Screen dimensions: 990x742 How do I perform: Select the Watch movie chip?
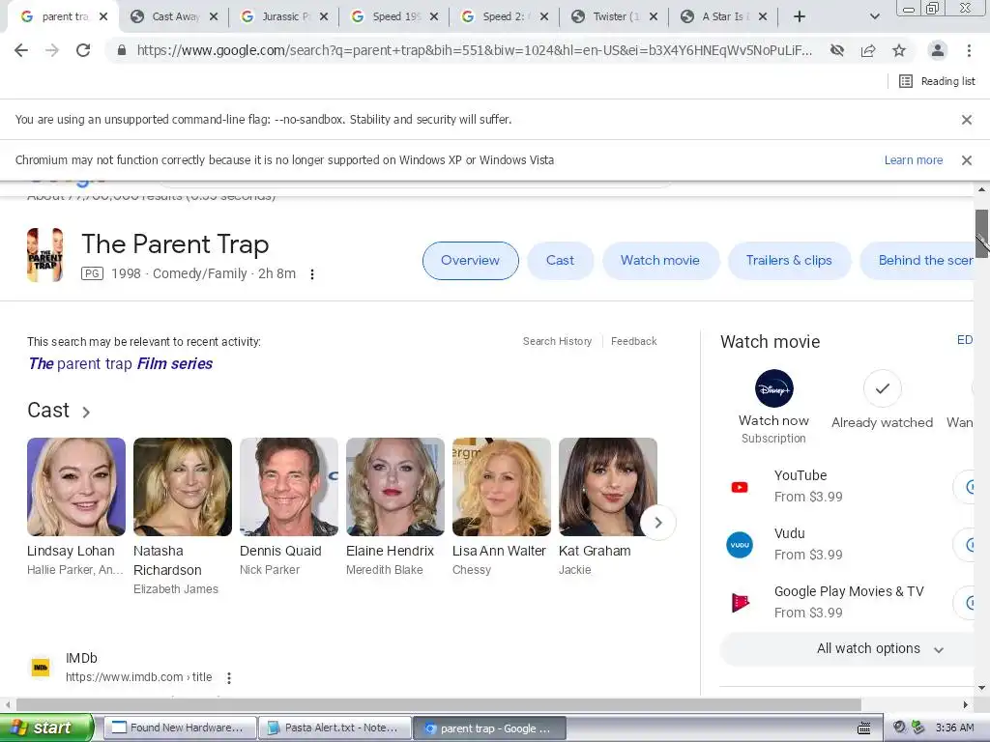click(660, 261)
